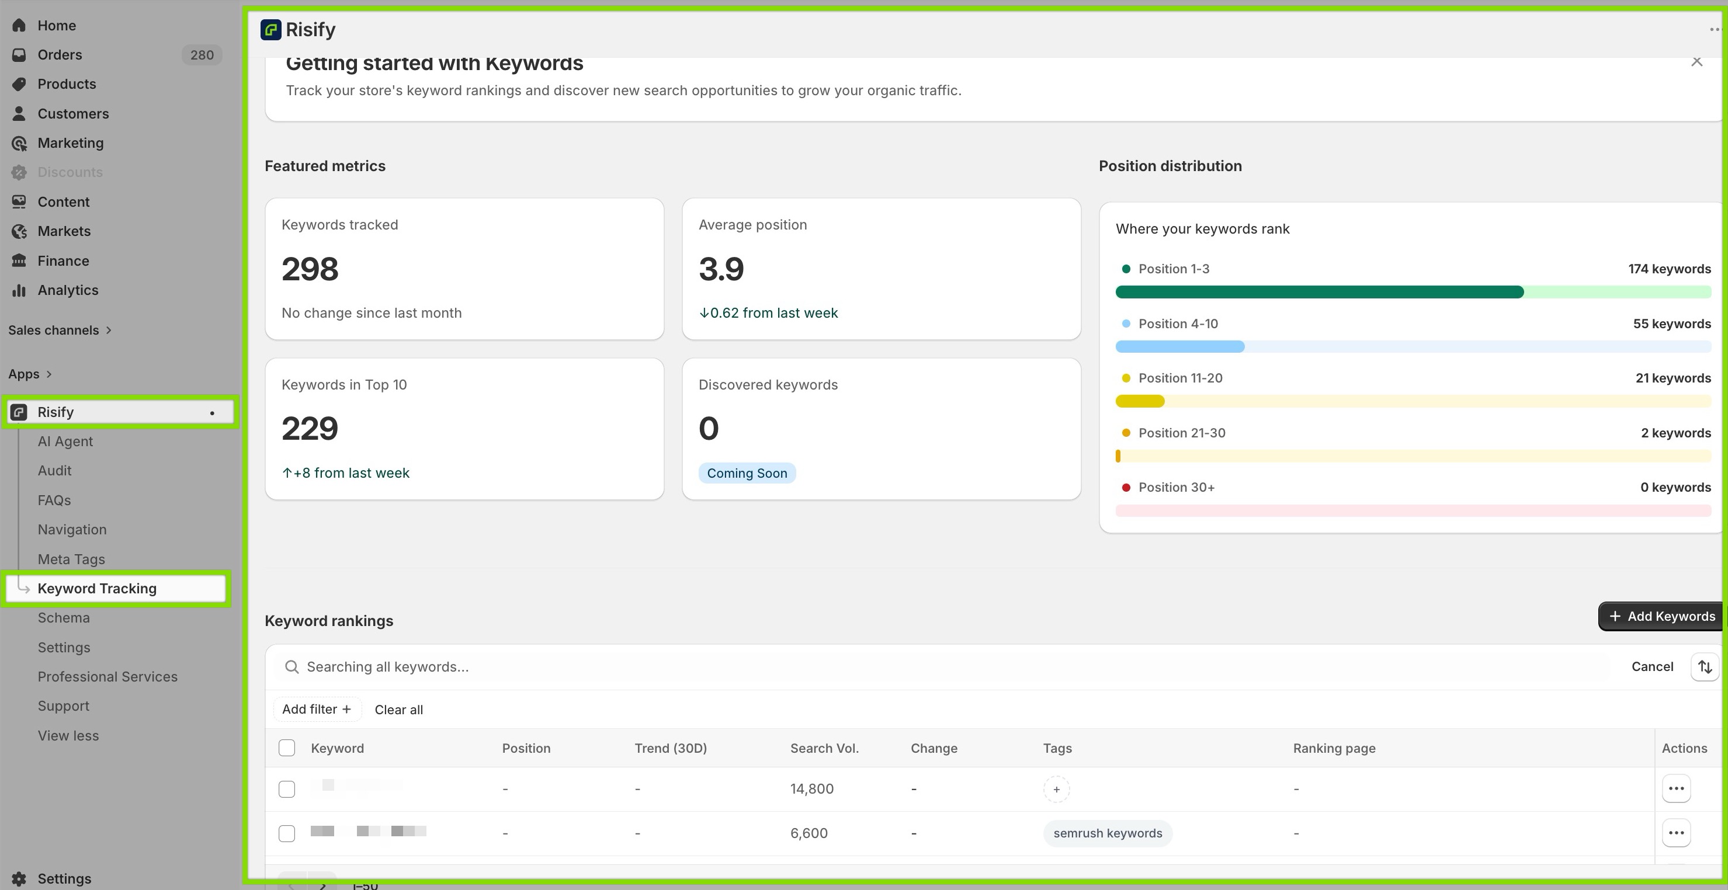Click the sort arrows icon button
Screen dimensions: 1728x890
tap(1705, 667)
